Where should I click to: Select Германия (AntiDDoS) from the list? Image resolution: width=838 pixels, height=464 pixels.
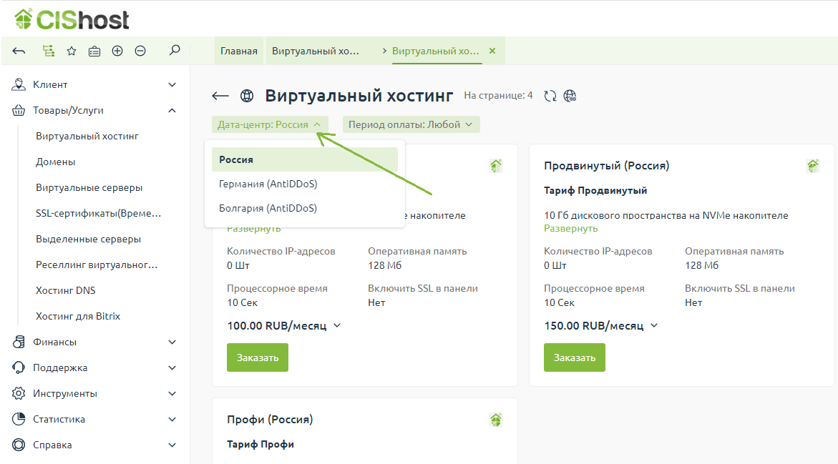268,184
